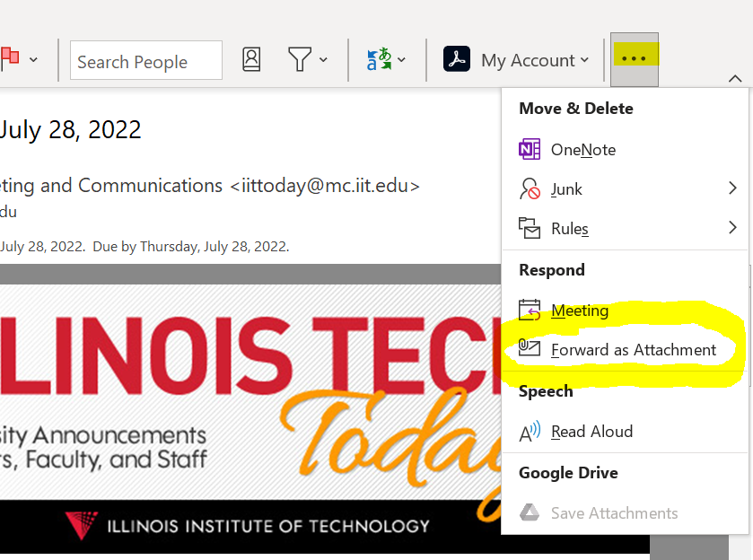Click the Adobe Acrobat icon
This screenshot has height=560, width=753.
click(458, 60)
